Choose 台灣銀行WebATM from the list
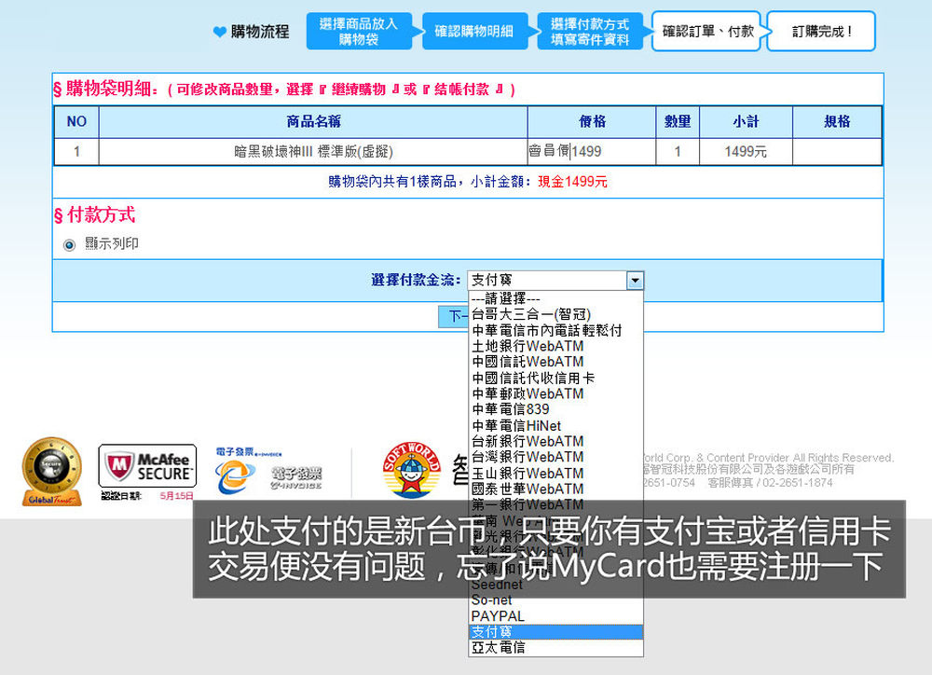Image resolution: width=932 pixels, height=675 pixels. [x=555, y=457]
